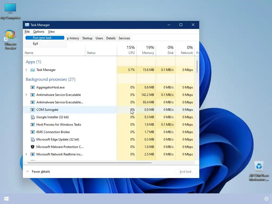
Task: Switch to the Startup tab
Action: (x=87, y=38)
